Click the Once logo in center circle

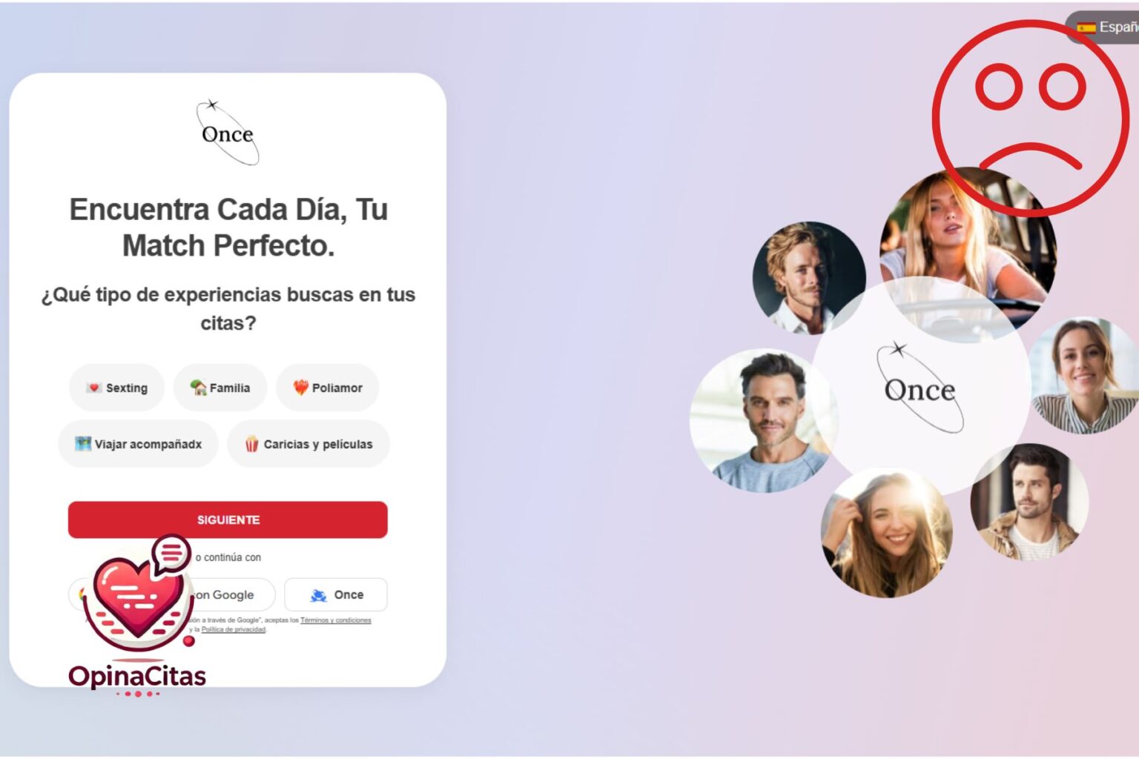point(920,388)
